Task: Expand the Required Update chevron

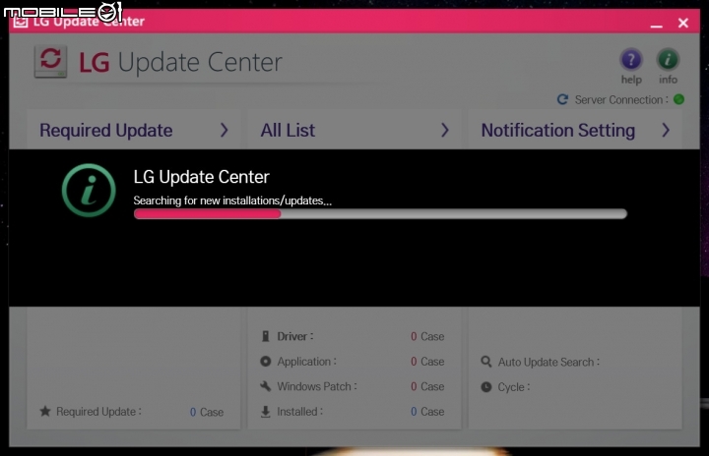Action: click(224, 131)
